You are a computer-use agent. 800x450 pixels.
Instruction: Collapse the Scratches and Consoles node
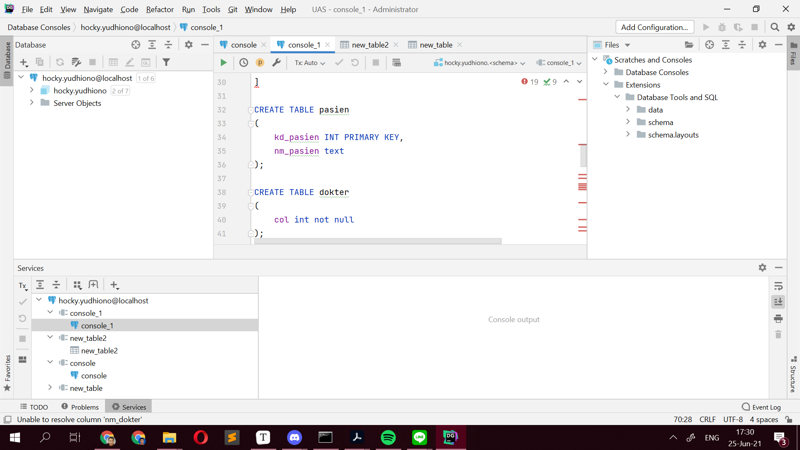click(x=595, y=59)
